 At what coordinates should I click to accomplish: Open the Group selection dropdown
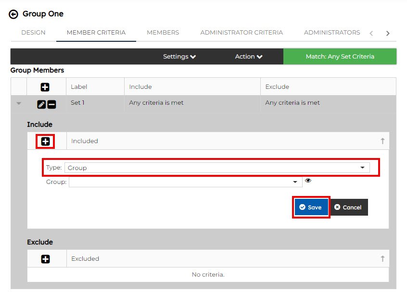point(185,182)
